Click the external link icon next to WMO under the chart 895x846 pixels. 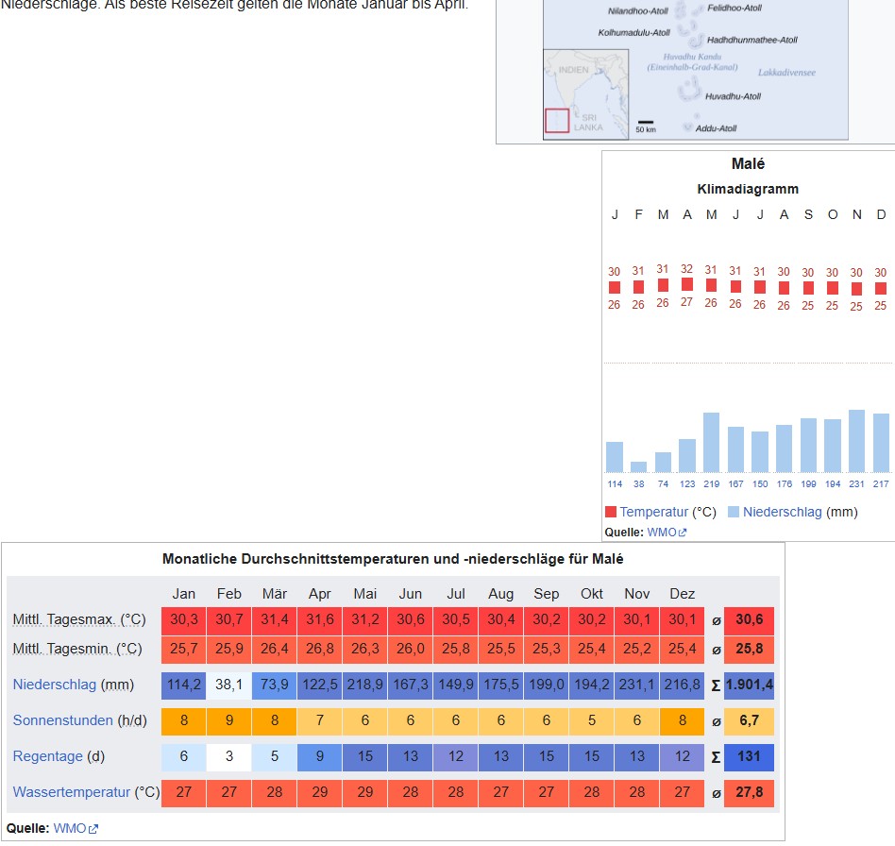pos(683,533)
